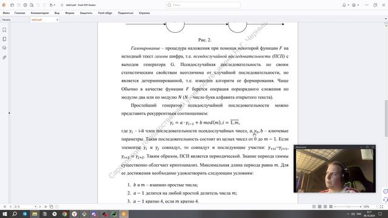Viewport: 388px width, 218px height.
Task: Select continuous facing view mode
Action: coord(331,206)
